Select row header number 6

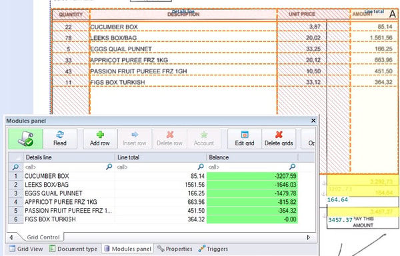click(16, 219)
